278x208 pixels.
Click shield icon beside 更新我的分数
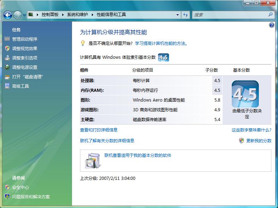[x=241, y=141]
